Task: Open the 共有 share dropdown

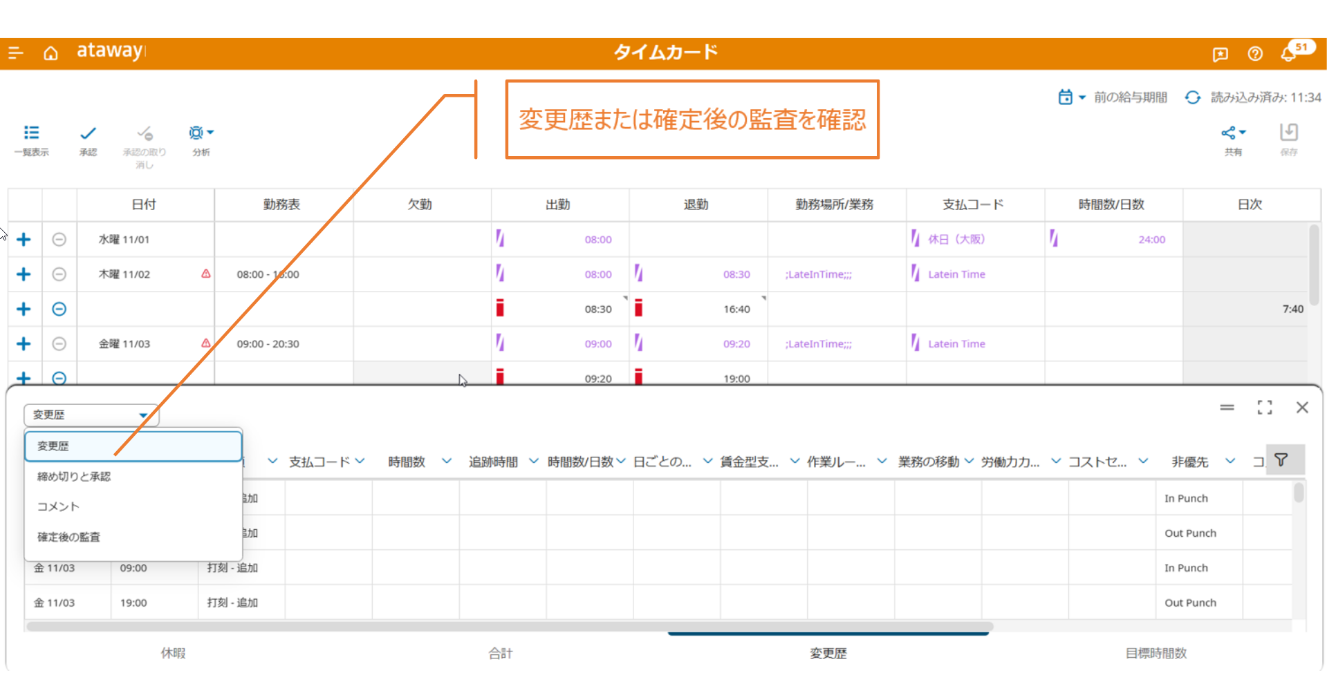Action: 1233,133
